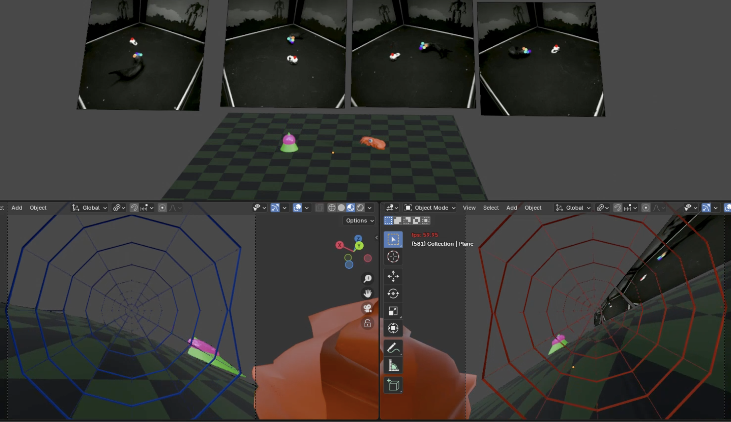Toggle gizmo display in right viewport
The height and width of the screenshot is (422, 731).
pos(706,208)
